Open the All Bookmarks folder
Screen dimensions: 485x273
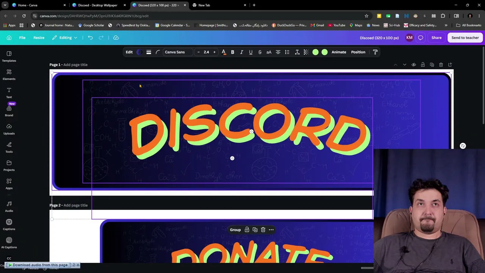469,25
